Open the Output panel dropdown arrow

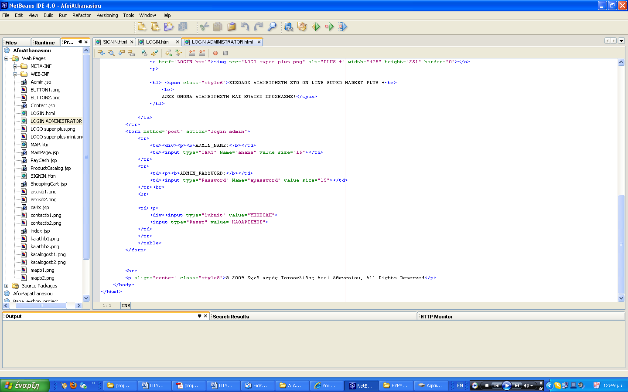[x=199, y=316]
